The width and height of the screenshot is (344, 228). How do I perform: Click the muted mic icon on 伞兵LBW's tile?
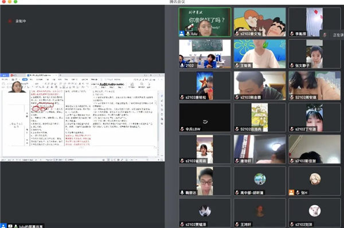182,129
